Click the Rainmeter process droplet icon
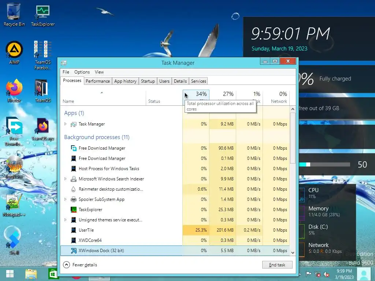Screen dimensions: 375x281 click(73, 189)
